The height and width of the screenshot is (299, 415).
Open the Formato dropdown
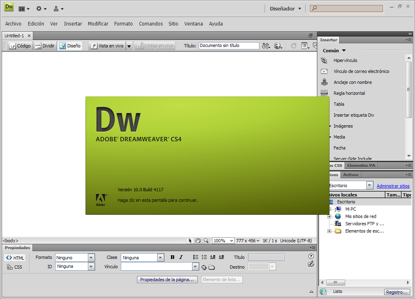[91, 257]
